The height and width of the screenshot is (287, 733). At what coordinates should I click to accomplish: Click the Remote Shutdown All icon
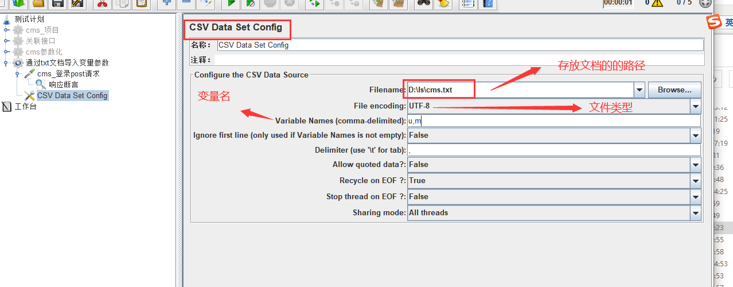click(x=353, y=3)
